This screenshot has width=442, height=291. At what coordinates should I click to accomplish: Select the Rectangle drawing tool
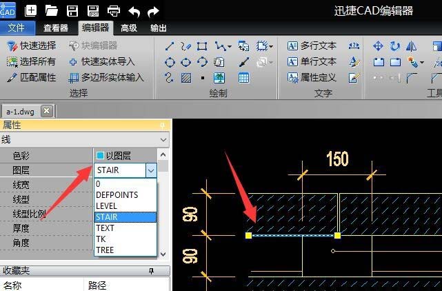tap(202, 46)
